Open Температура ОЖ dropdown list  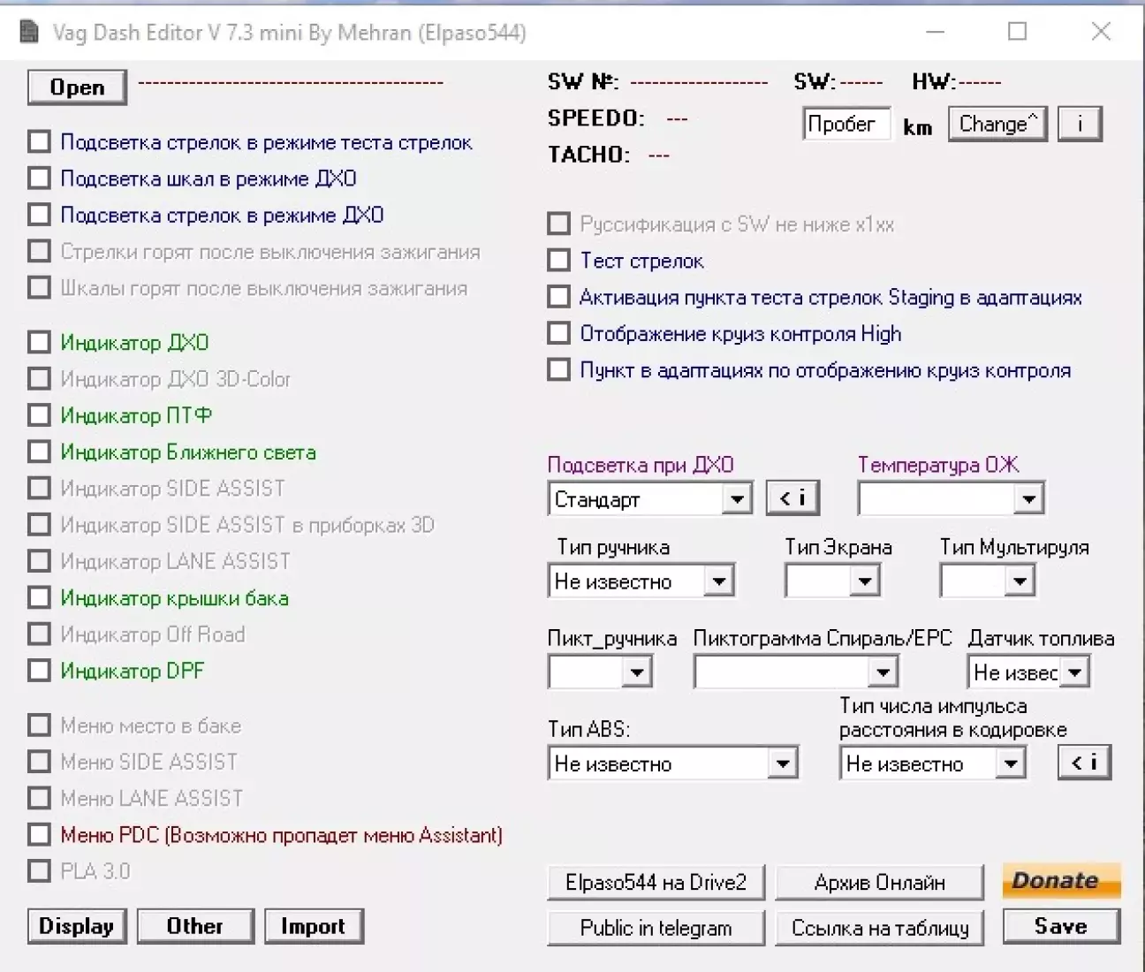coord(1027,499)
